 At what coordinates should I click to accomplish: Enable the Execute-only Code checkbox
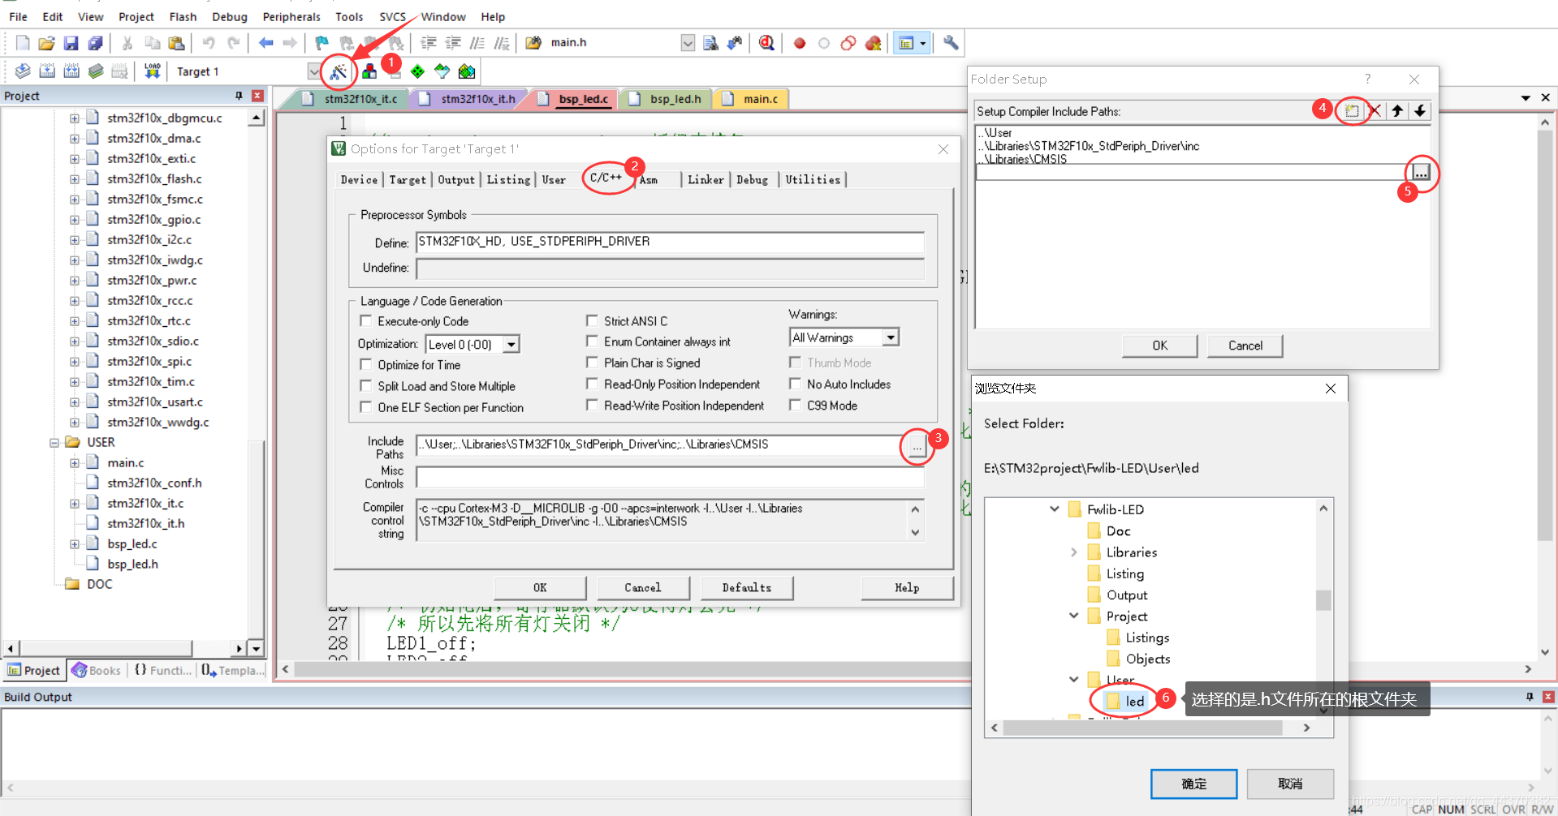[366, 321]
